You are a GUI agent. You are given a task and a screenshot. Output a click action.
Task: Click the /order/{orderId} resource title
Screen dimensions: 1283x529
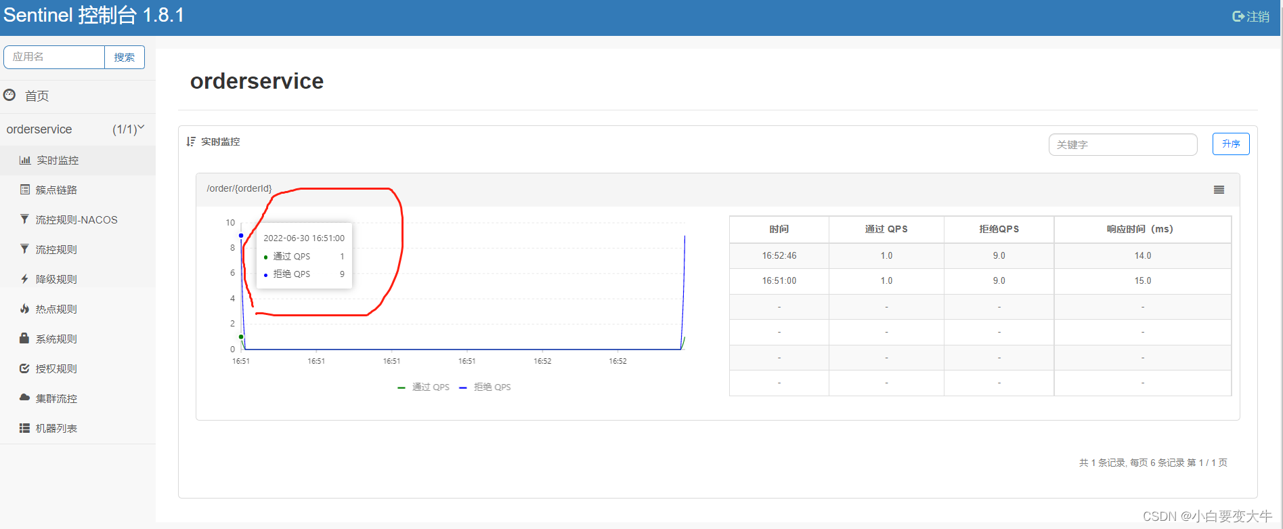coord(240,189)
